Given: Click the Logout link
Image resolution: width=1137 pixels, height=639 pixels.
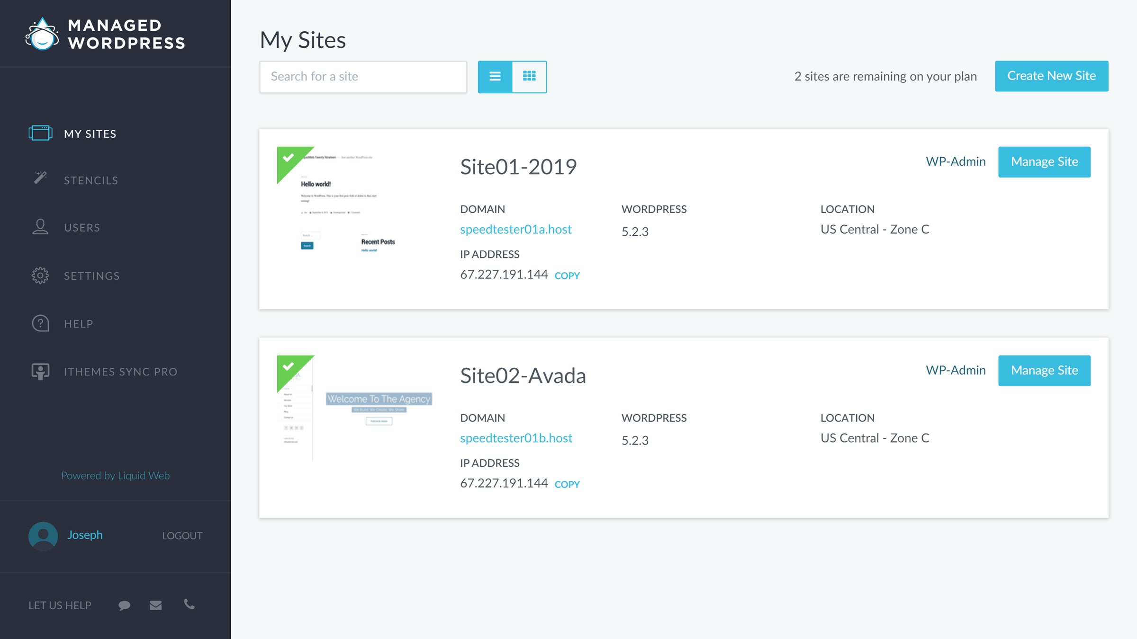Looking at the screenshot, I should point(182,536).
